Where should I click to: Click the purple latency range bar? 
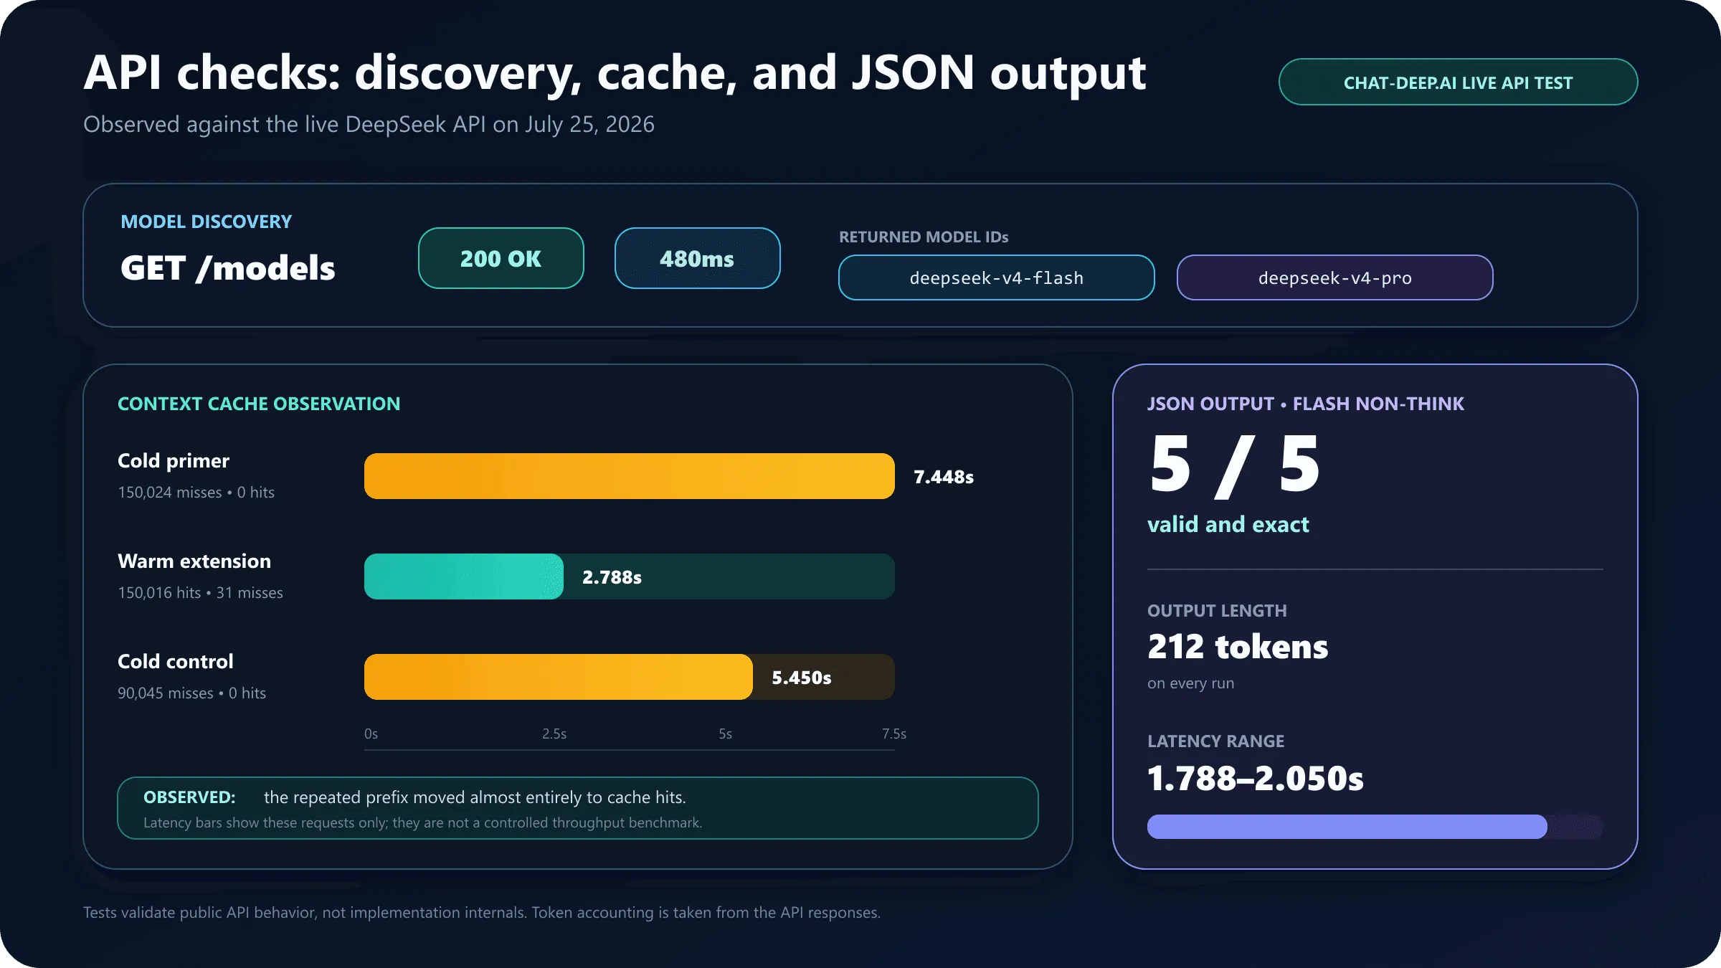click(x=1347, y=827)
